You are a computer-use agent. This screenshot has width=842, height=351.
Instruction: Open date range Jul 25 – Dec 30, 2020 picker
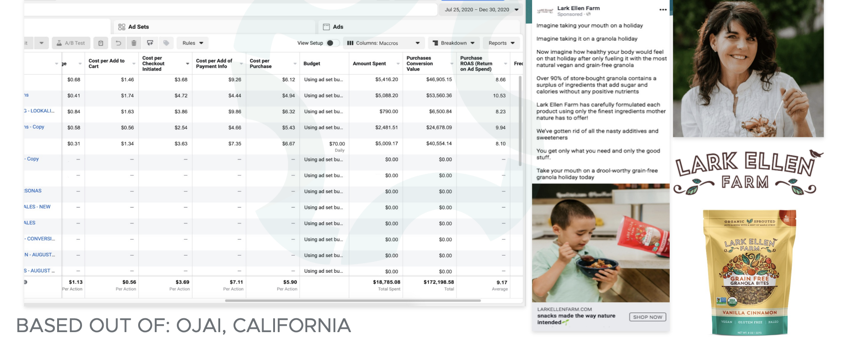[481, 10]
